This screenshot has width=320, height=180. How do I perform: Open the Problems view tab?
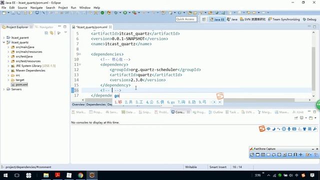tap(161, 112)
